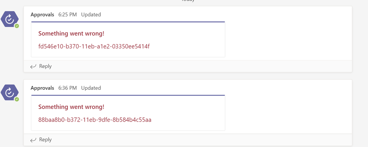Click Updated label beside 6:25 PM
The height and width of the screenshot is (147, 368).
click(x=91, y=14)
